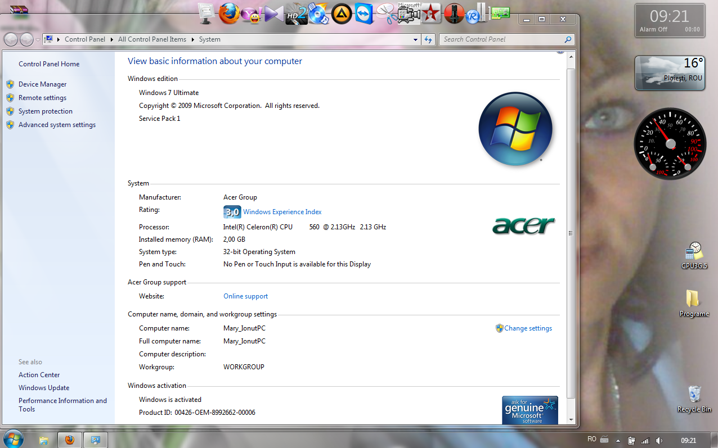Click the power plug tray icon

[x=632, y=441]
